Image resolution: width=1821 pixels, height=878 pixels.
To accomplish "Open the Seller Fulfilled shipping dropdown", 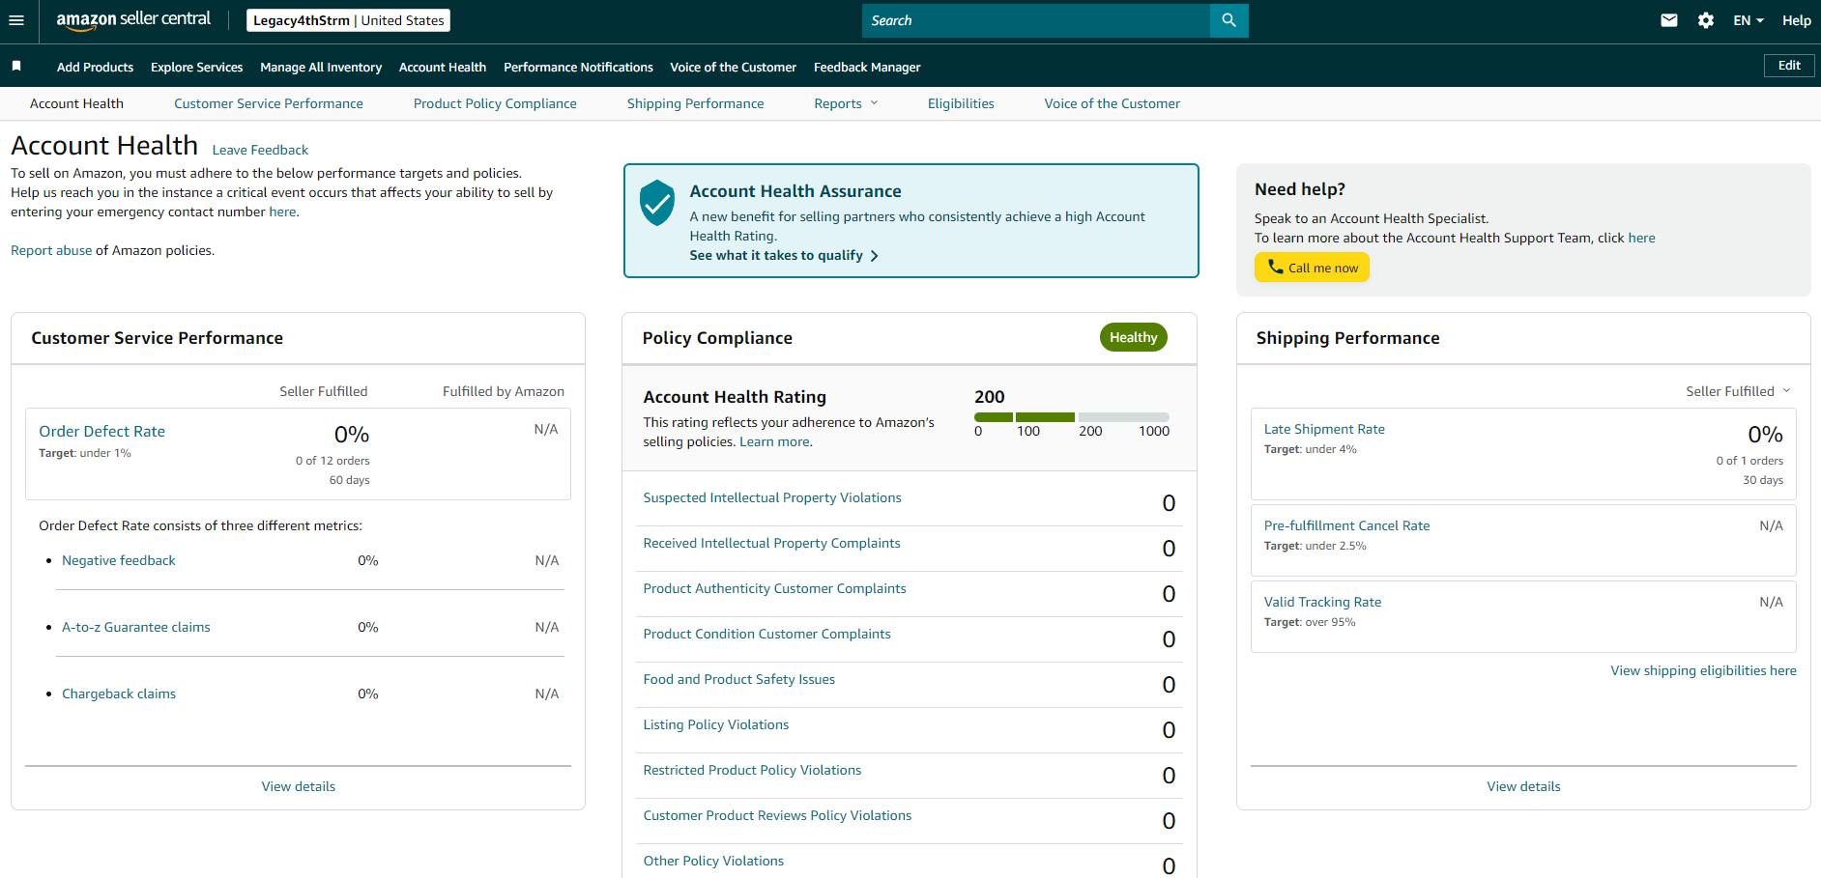I will [x=1738, y=391].
